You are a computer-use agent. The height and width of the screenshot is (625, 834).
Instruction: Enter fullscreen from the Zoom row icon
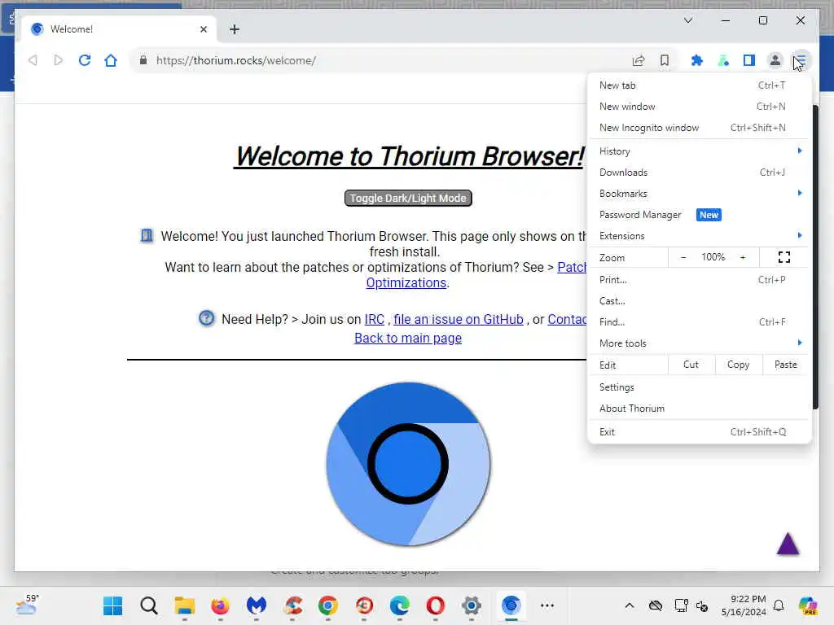click(784, 257)
